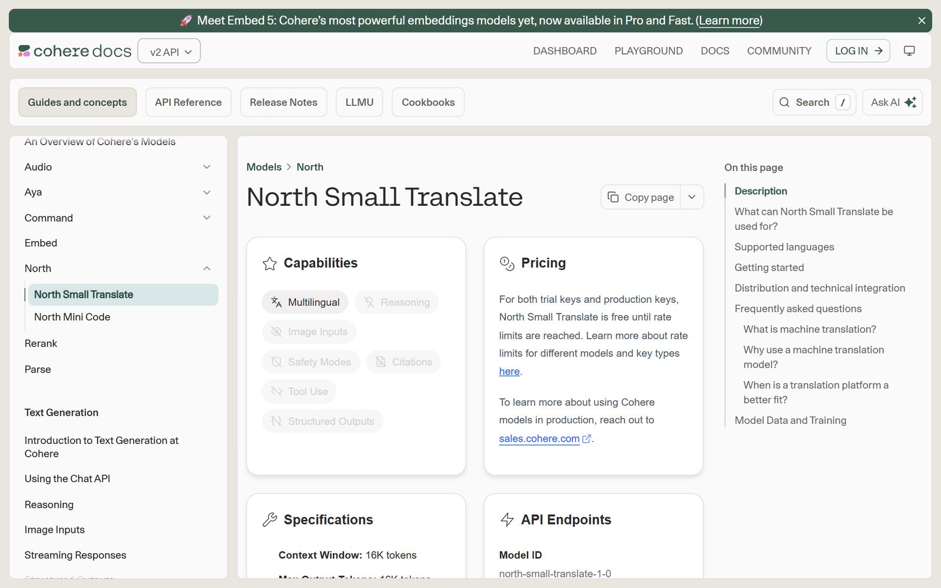The height and width of the screenshot is (588, 941).
Task: Jump to What is machine translation?
Action: tap(810, 329)
